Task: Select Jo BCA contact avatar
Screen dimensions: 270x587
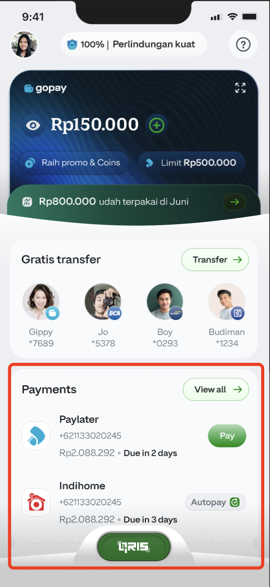Action: point(103,301)
